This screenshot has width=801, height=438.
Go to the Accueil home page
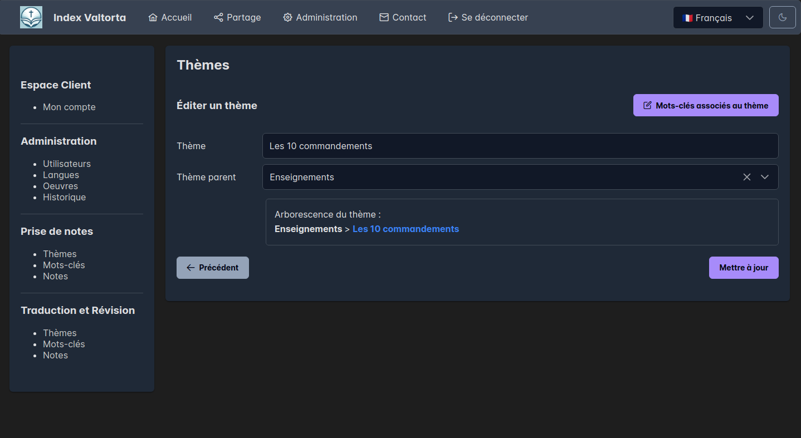(170, 17)
